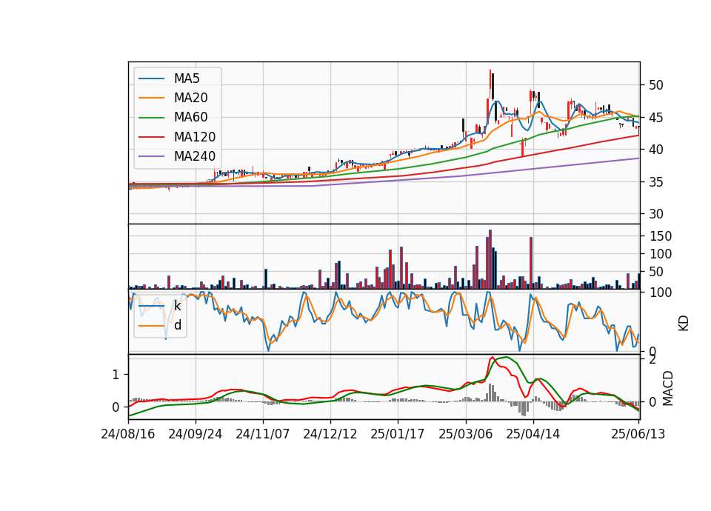Screen dimensions: 711x511
Task: Click the d legend label in KD panel
Action: 178,325
